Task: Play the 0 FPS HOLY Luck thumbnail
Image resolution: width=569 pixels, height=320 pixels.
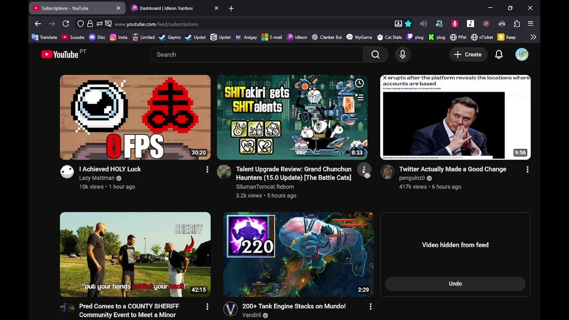Action: [x=135, y=117]
